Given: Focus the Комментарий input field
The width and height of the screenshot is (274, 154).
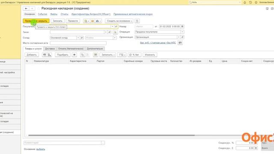Looking at the screenshot, I should (63, 143).
